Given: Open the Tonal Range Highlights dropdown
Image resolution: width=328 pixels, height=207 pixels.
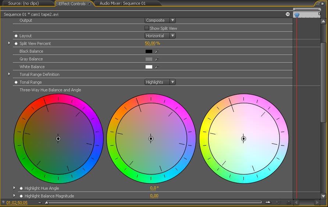Looking at the screenshot, I should pyautogui.click(x=160, y=82).
